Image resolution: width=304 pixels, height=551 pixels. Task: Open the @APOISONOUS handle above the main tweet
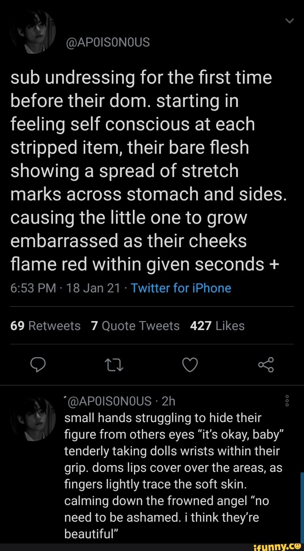point(107,43)
